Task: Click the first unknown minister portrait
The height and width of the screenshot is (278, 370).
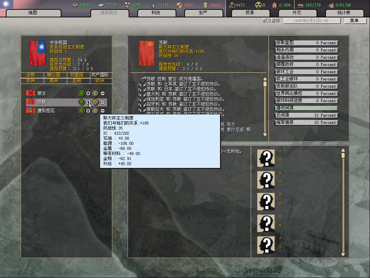Action: (x=266, y=158)
